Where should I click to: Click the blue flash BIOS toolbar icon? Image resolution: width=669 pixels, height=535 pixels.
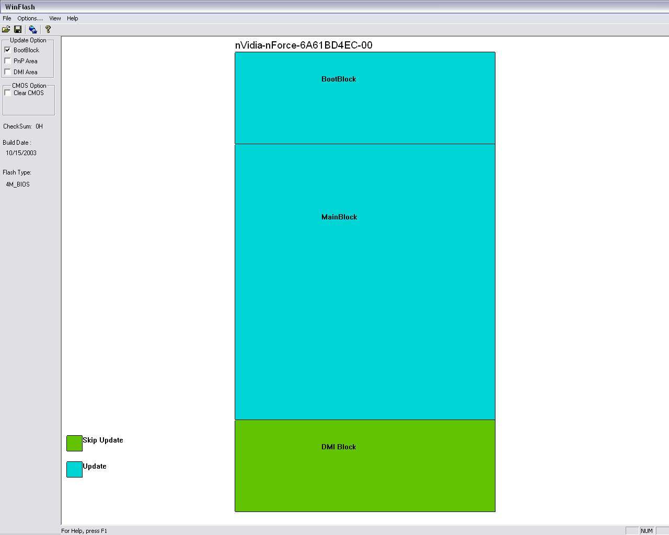[33, 29]
